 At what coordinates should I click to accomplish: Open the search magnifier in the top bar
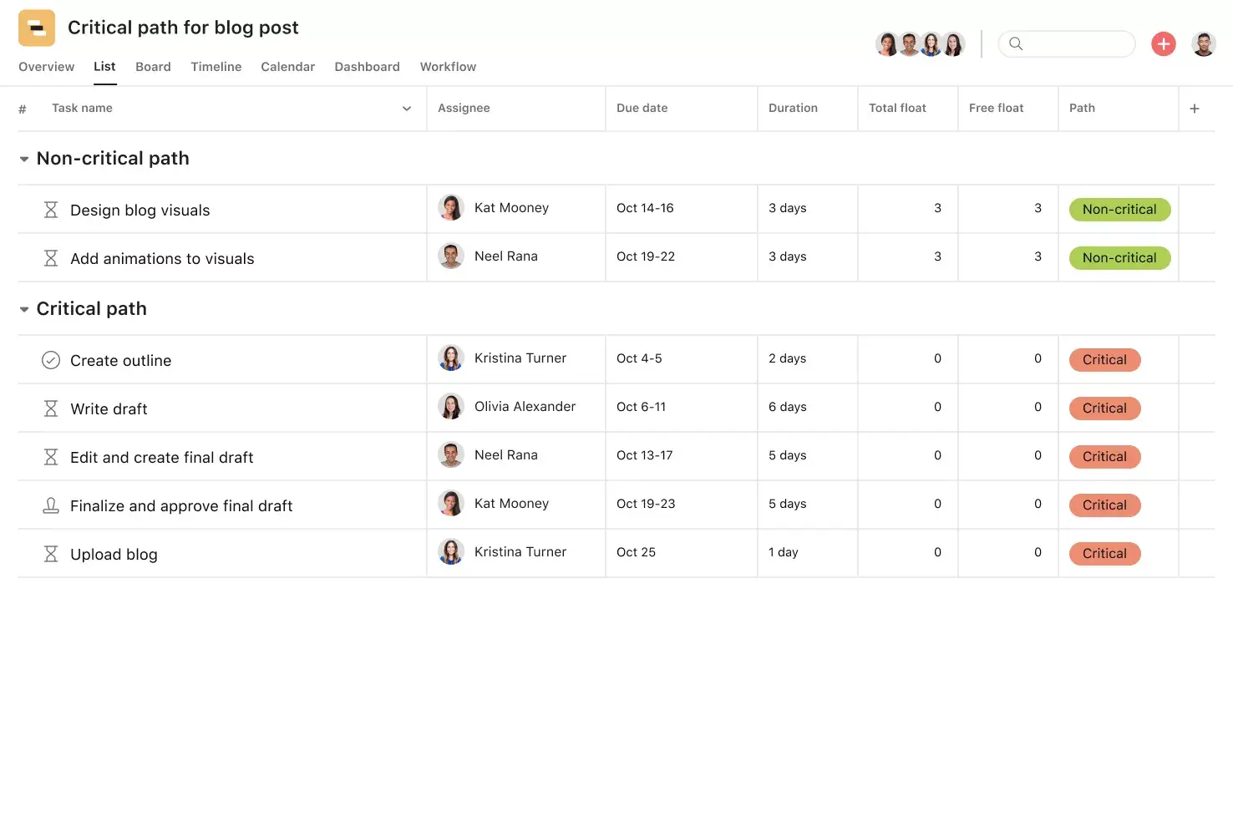pyautogui.click(x=1016, y=43)
